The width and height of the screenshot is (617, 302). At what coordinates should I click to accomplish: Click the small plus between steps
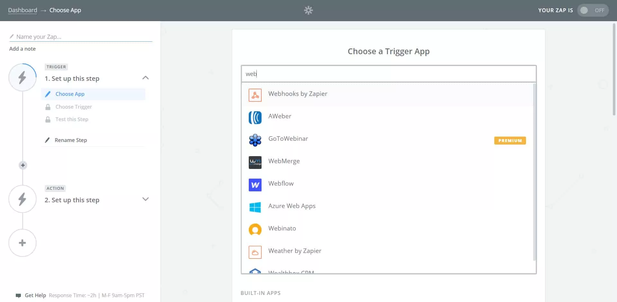coord(22,165)
